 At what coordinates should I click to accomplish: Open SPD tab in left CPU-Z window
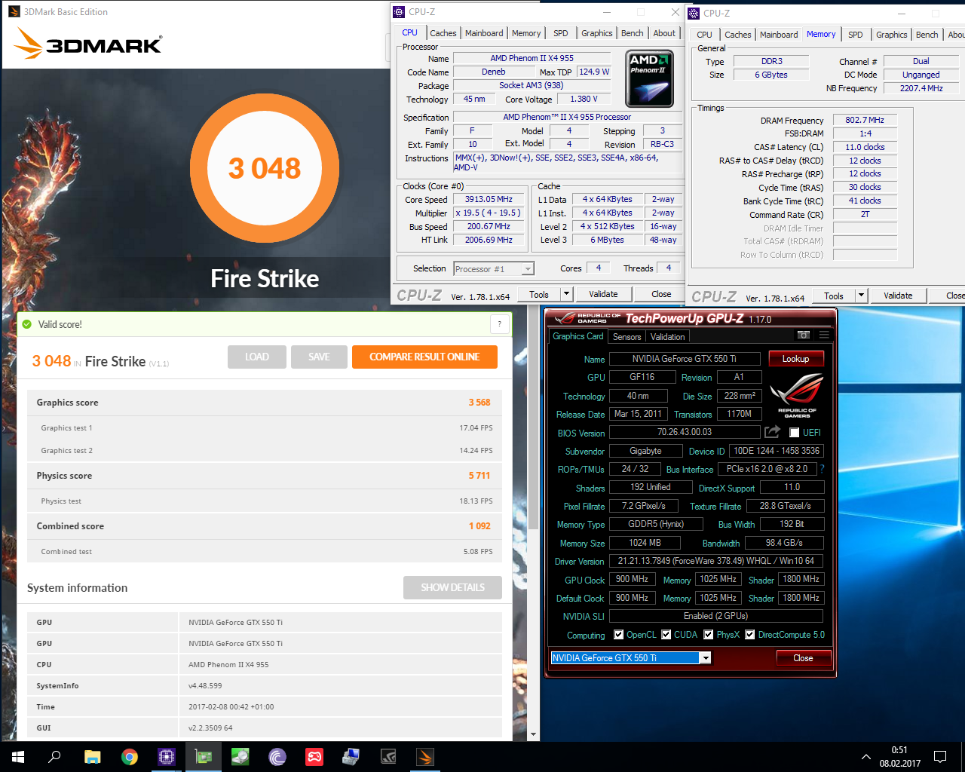pos(561,33)
